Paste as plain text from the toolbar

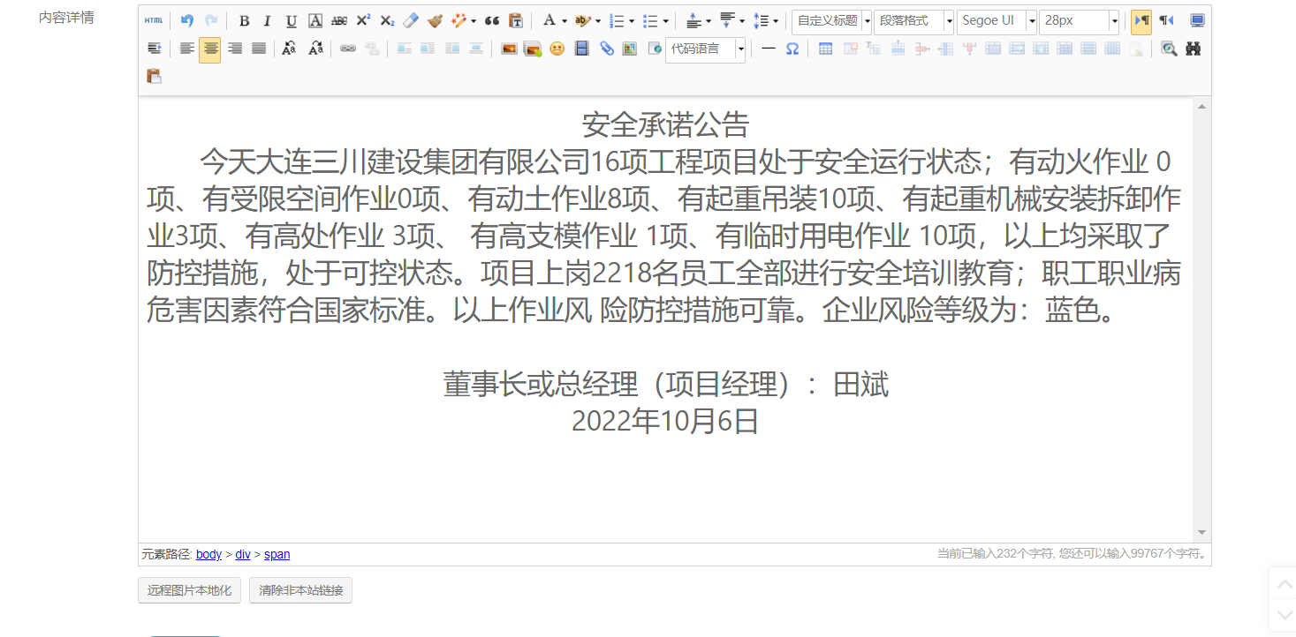[516, 21]
